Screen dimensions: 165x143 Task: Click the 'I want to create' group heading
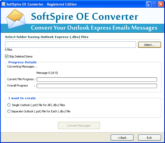click(x=22, y=98)
